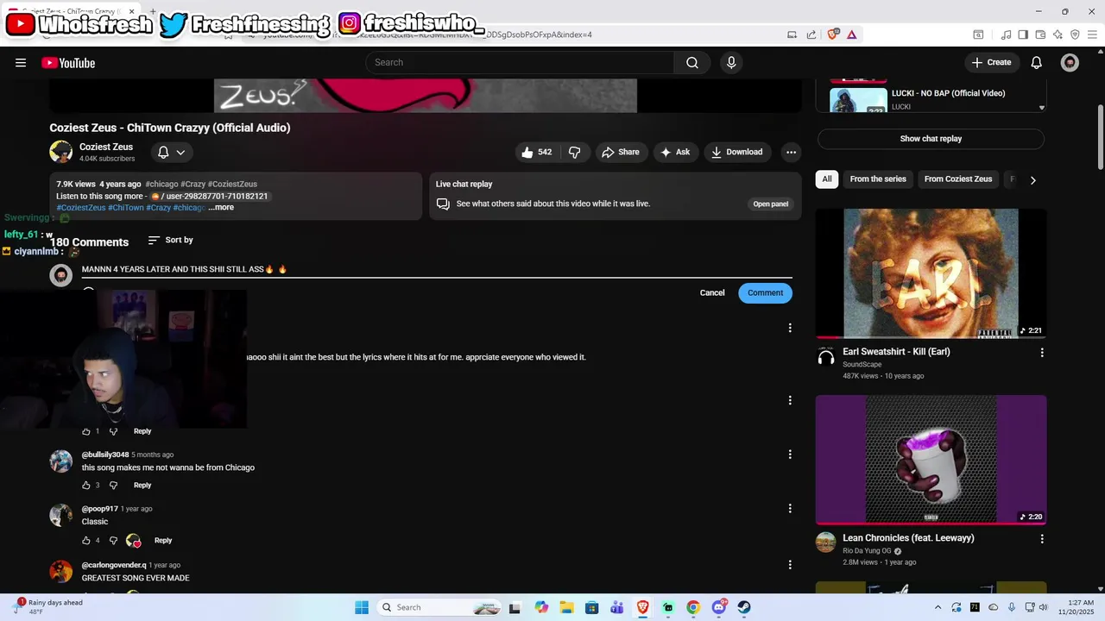
Task: Post comment with Comment button
Action: pyautogui.click(x=765, y=293)
